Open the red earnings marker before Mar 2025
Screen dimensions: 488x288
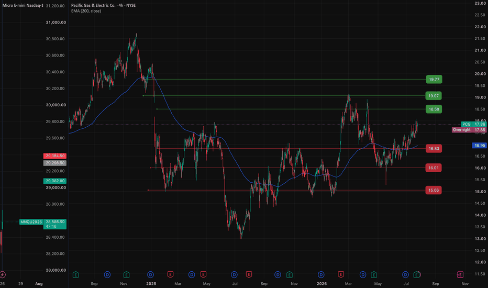point(170,274)
